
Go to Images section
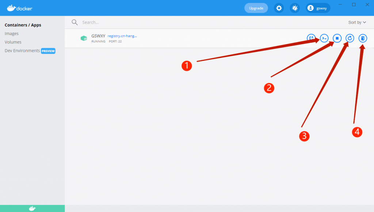click(x=11, y=34)
